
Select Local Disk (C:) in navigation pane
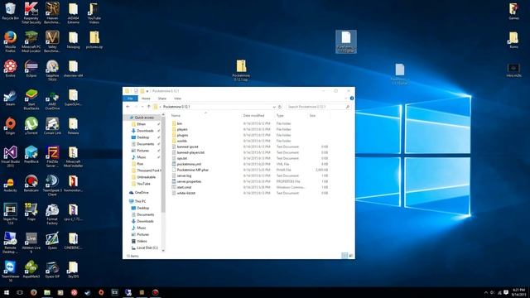click(x=147, y=248)
